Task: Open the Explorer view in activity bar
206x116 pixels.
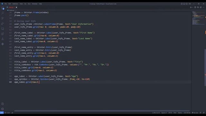Action: click(3, 8)
